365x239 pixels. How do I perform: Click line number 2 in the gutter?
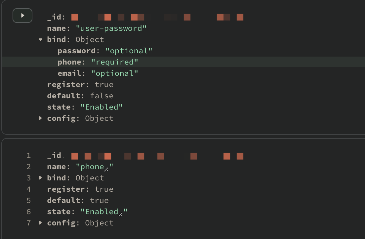29,167
